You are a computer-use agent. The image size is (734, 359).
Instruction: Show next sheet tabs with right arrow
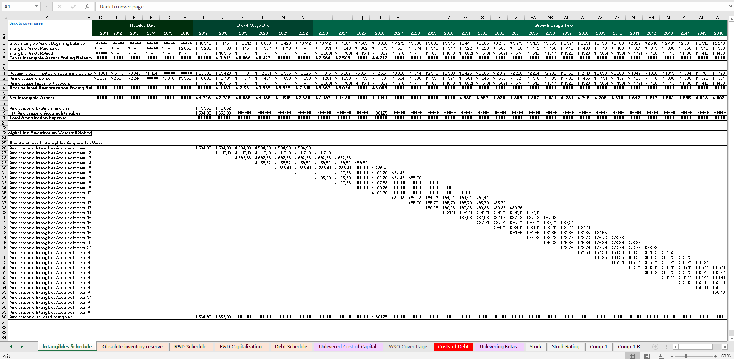pos(21,346)
